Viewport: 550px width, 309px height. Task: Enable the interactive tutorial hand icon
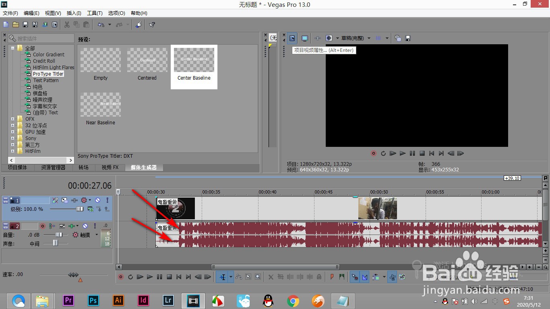[x=139, y=25]
